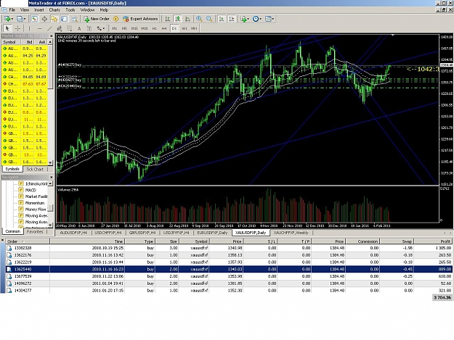Open the File menu
This screenshot has width=454, height=340.
click(x=12, y=10)
